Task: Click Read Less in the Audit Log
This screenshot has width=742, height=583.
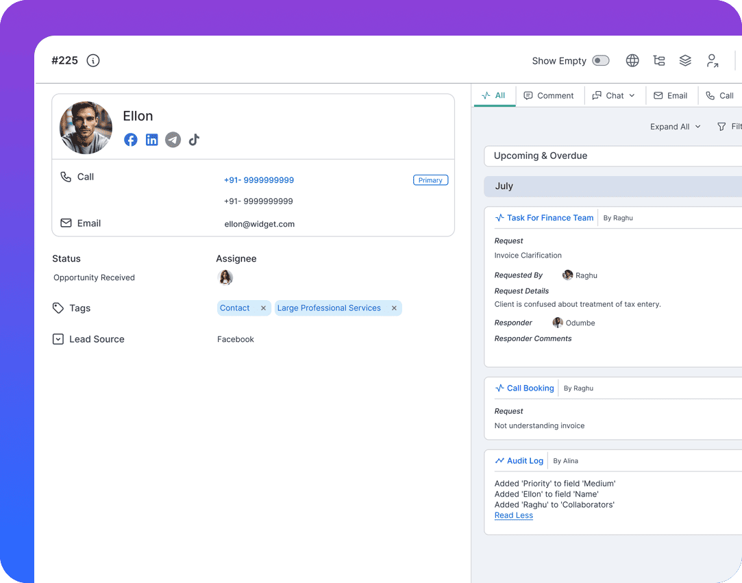Action: (x=513, y=516)
